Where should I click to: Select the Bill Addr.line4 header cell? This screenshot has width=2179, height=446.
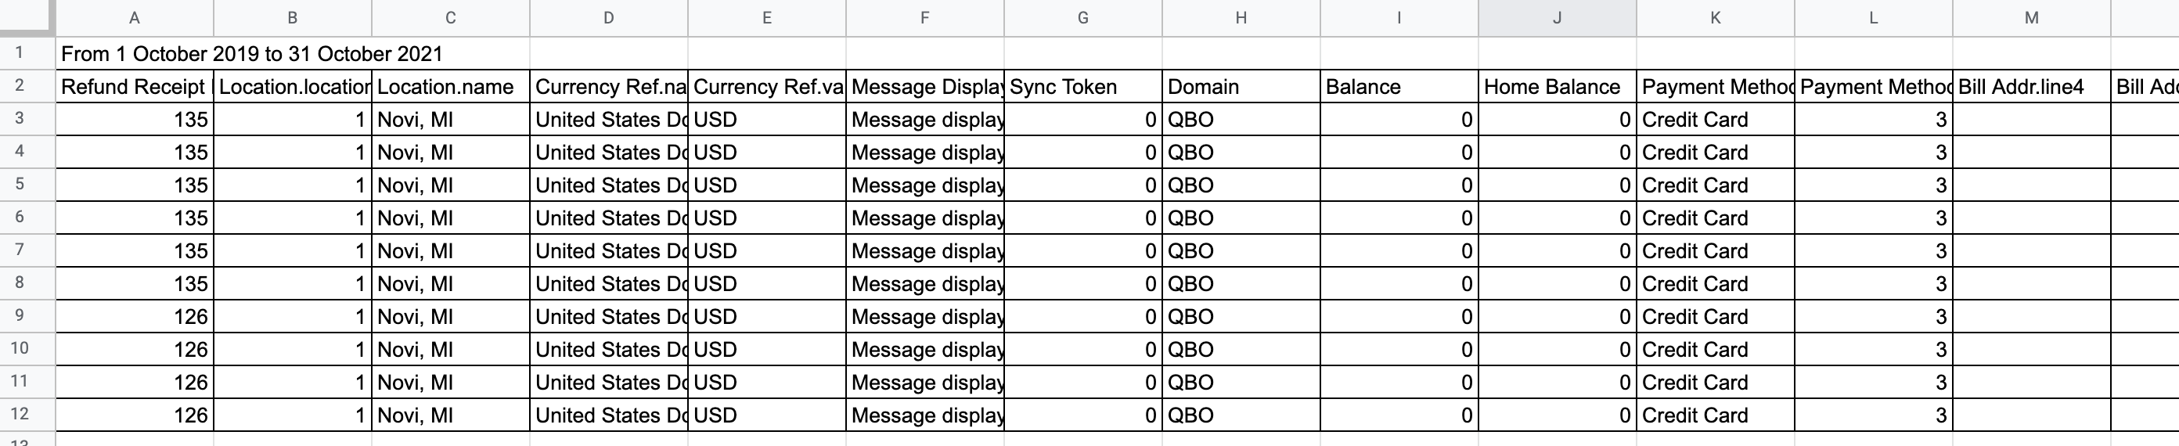pos(2032,86)
